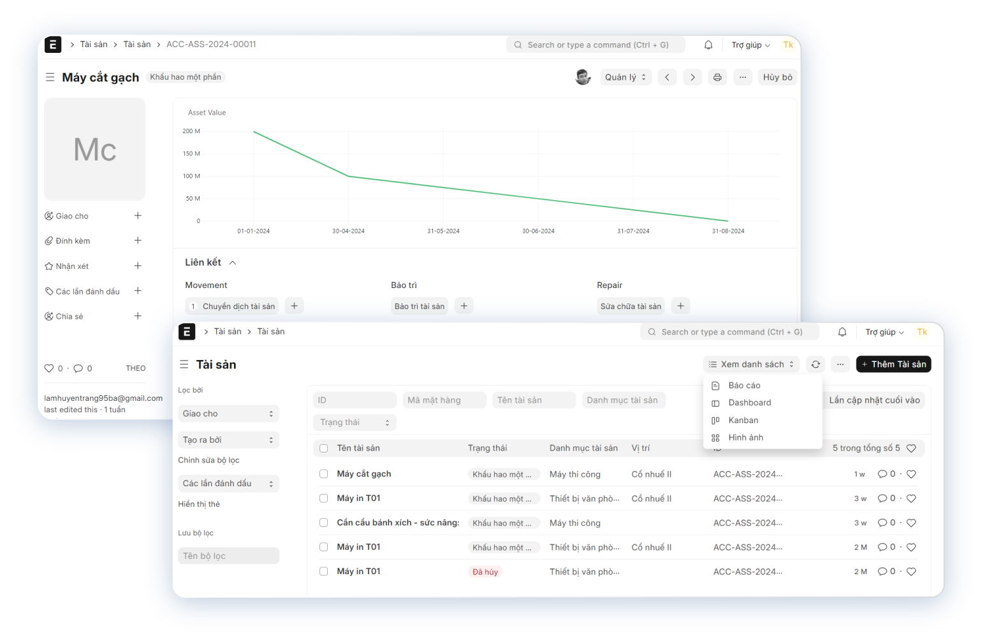
Task: Open Trạng thái filter select
Action: coord(355,423)
